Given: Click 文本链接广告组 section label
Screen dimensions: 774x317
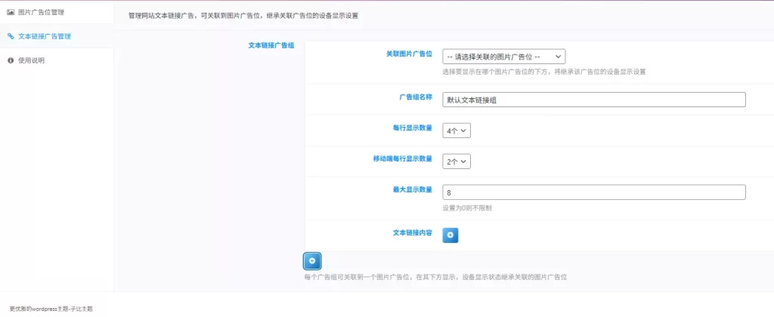Looking at the screenshot, I should 271,45.
